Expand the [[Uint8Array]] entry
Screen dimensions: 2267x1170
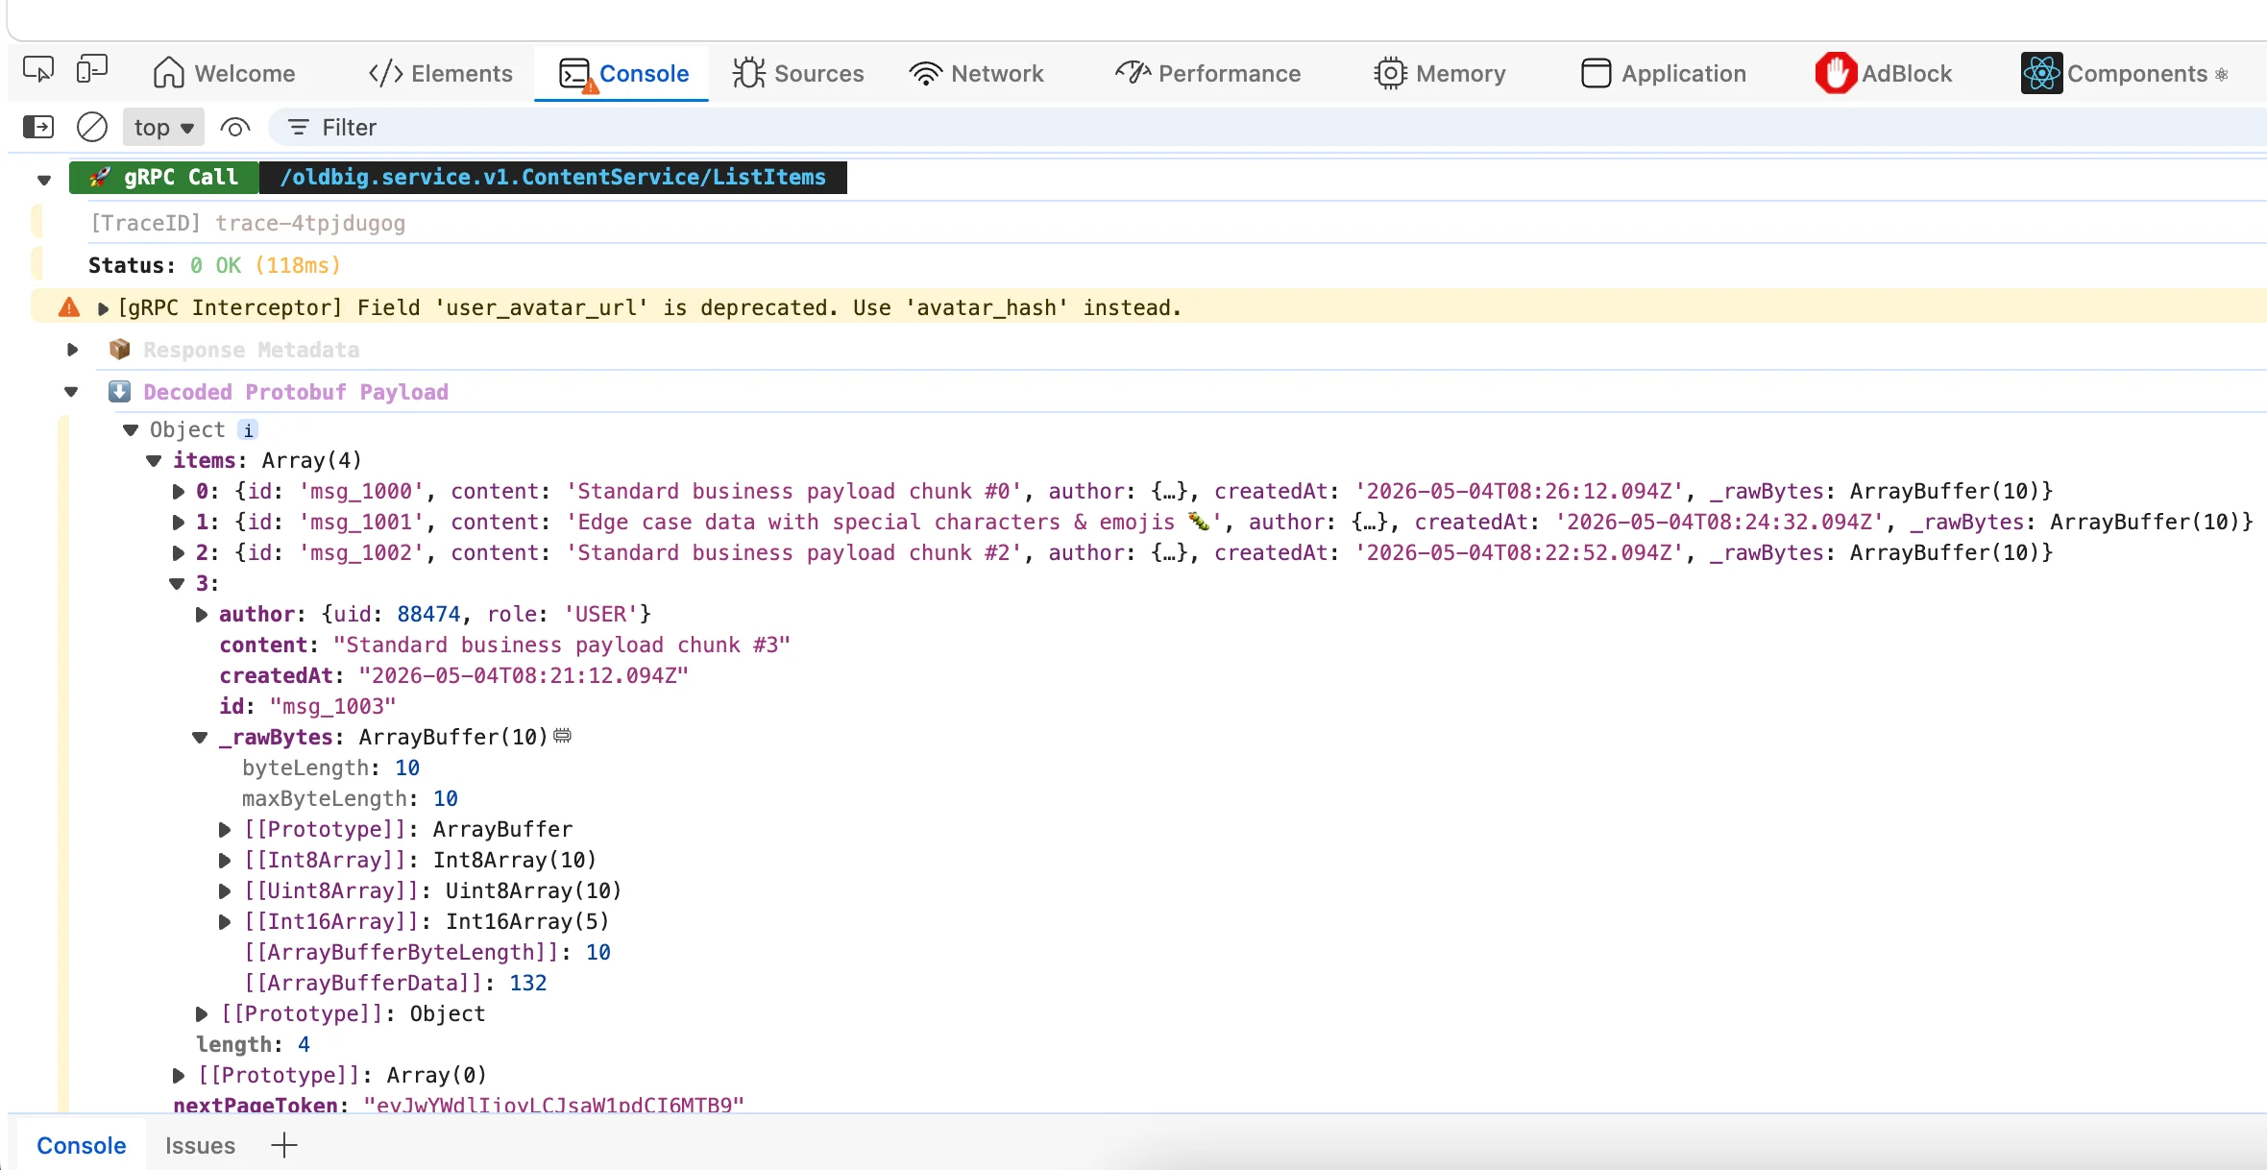point(225,891)
